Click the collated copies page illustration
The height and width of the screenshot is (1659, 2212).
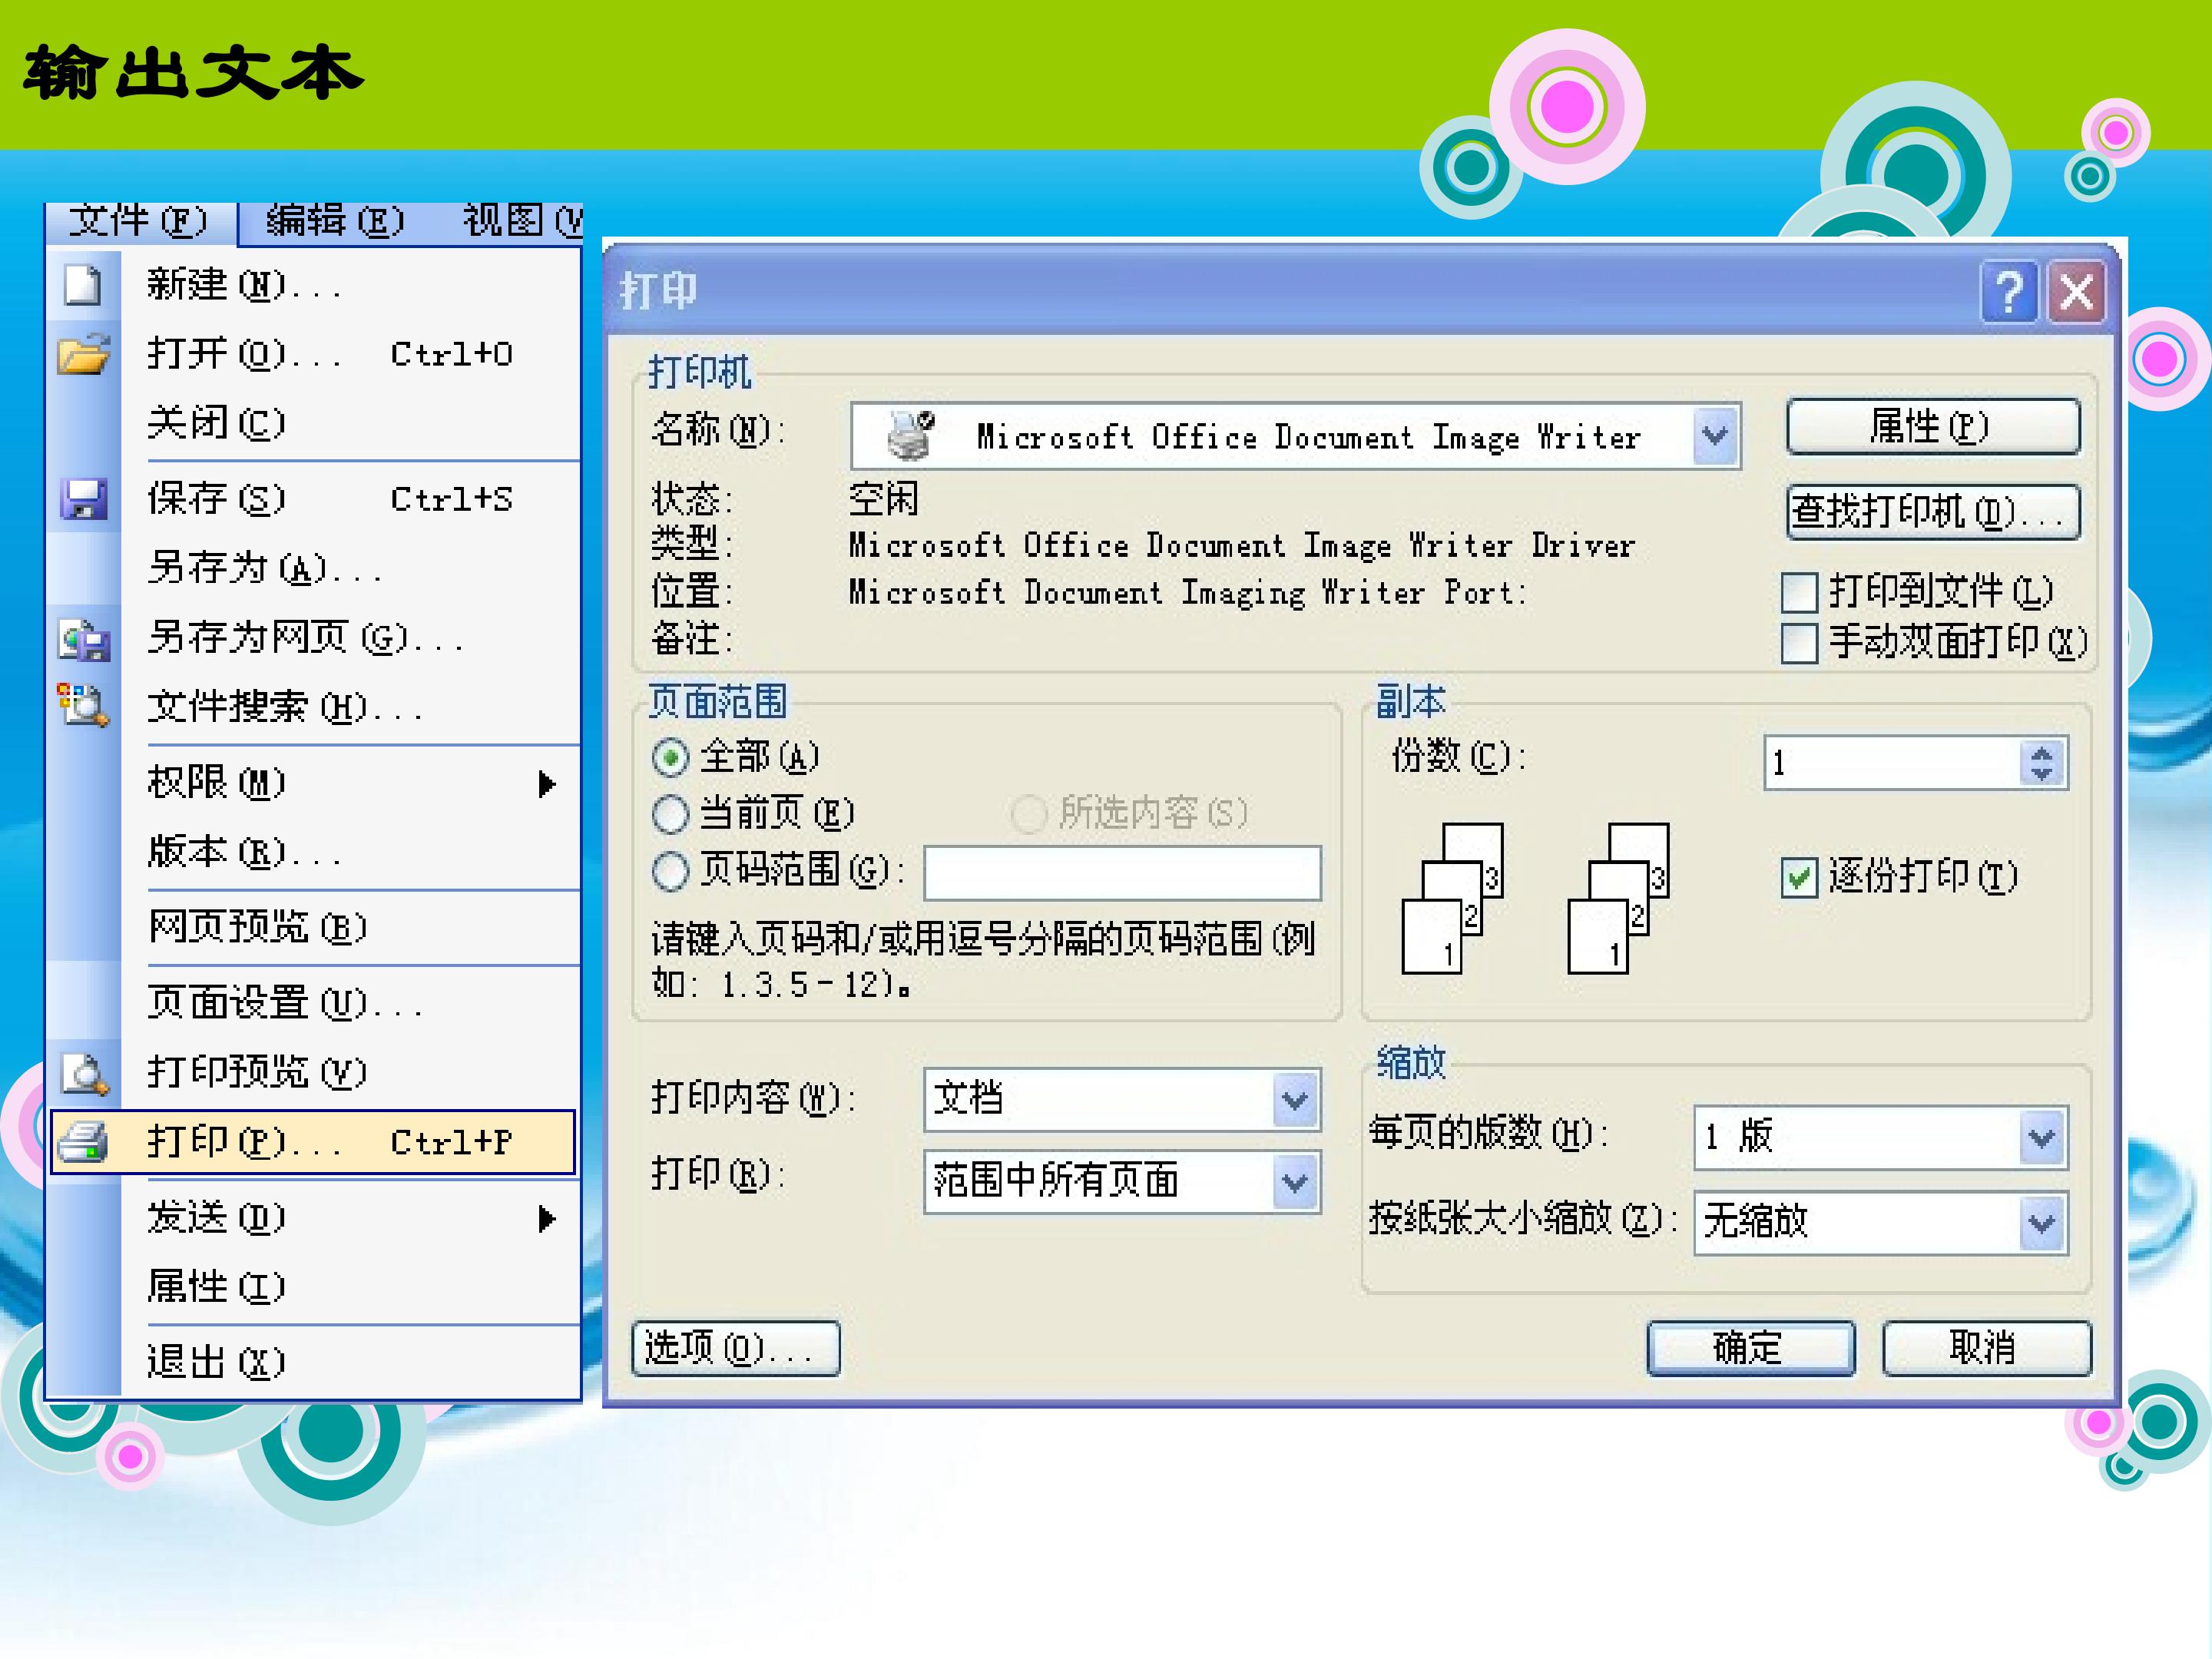[x=1453, y=898]
